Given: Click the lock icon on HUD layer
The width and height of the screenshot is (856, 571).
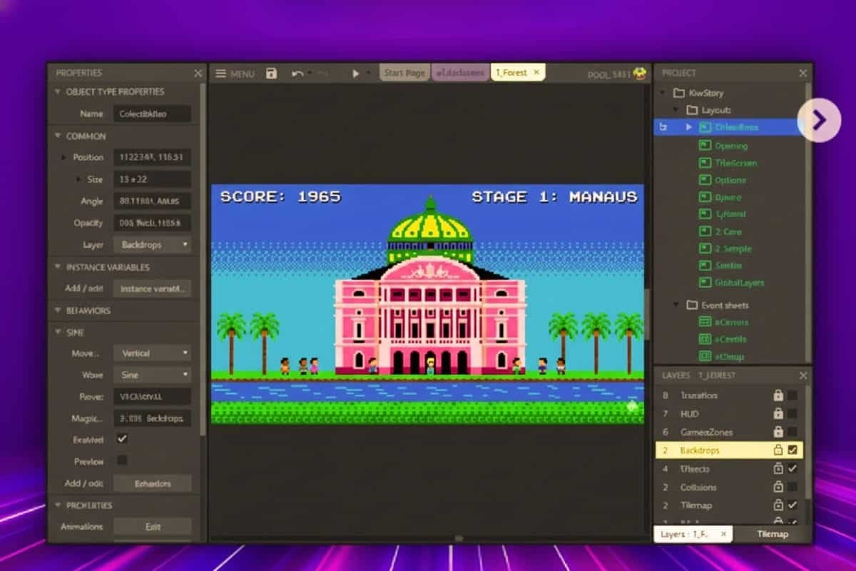Looking at the screenshot, I should (779, 414).
